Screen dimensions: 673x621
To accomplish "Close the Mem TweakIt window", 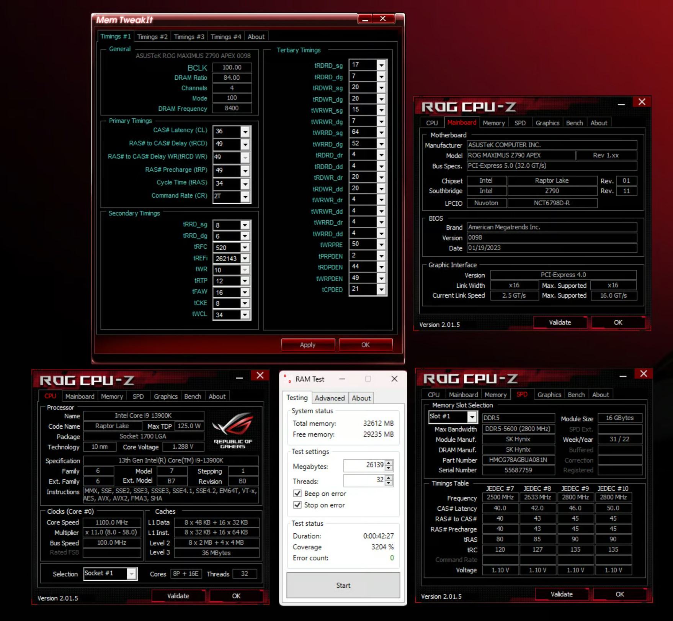I will coord(383,19).
